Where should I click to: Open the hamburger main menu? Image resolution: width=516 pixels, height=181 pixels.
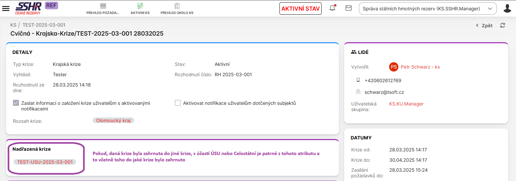coord(6,8)
